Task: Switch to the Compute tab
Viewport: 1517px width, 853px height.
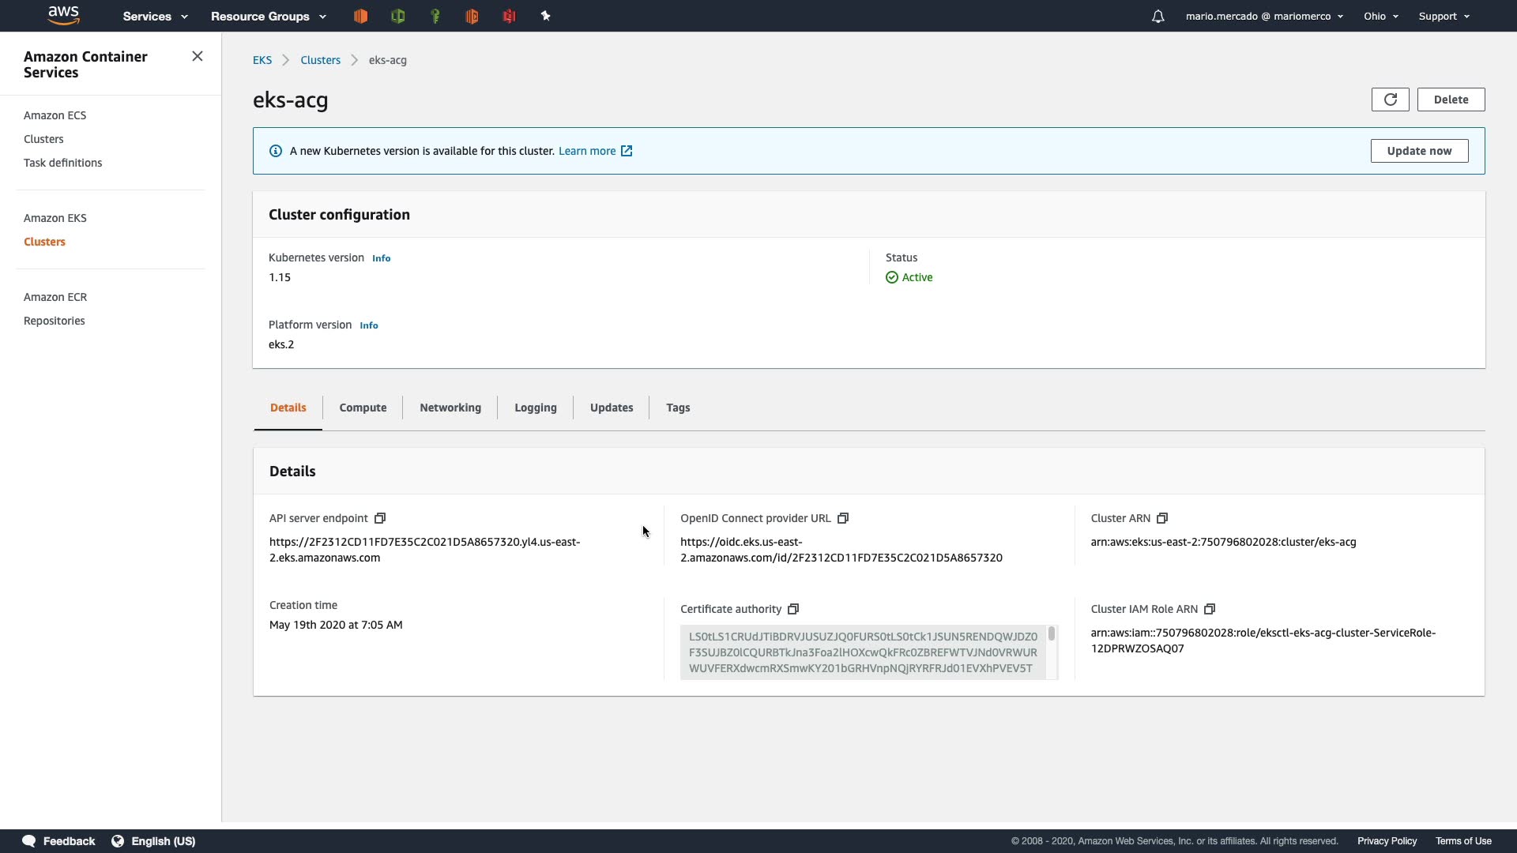Action: pos(363,408)
